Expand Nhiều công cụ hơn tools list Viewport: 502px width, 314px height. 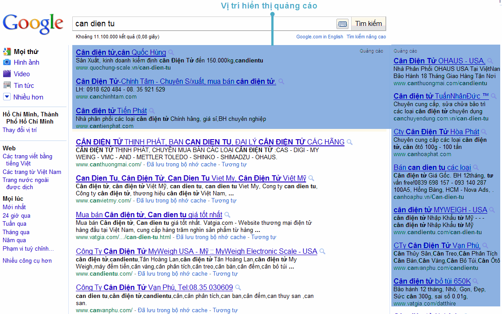click(27, 261)
